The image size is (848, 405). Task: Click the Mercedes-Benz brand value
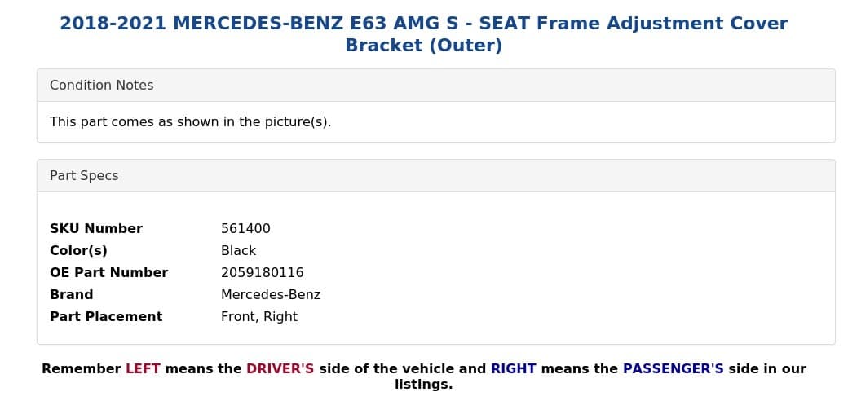pos(270,295)
